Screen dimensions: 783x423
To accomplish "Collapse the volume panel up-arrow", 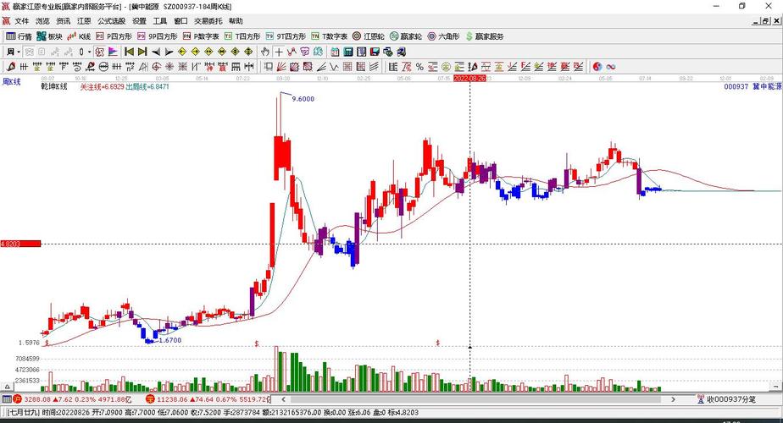I will (x=7, y=386).
